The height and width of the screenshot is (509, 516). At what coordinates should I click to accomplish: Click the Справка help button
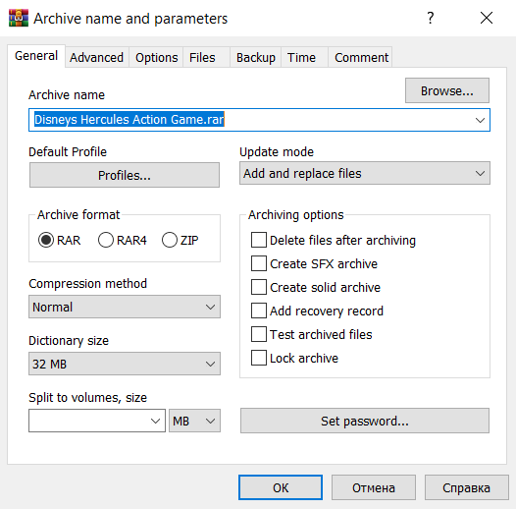click(466, 487)
